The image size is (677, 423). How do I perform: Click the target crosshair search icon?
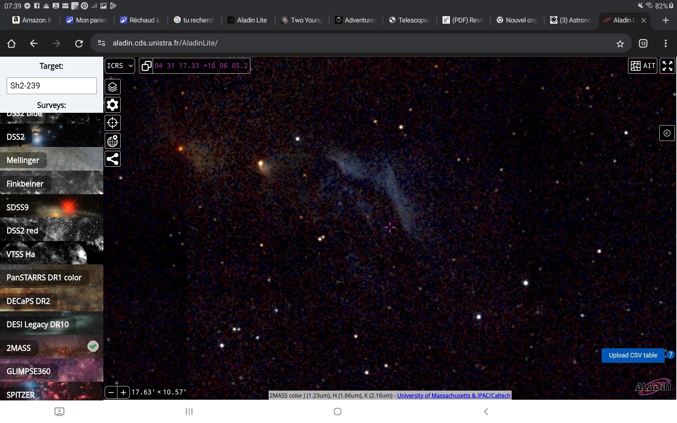[112, 123]
